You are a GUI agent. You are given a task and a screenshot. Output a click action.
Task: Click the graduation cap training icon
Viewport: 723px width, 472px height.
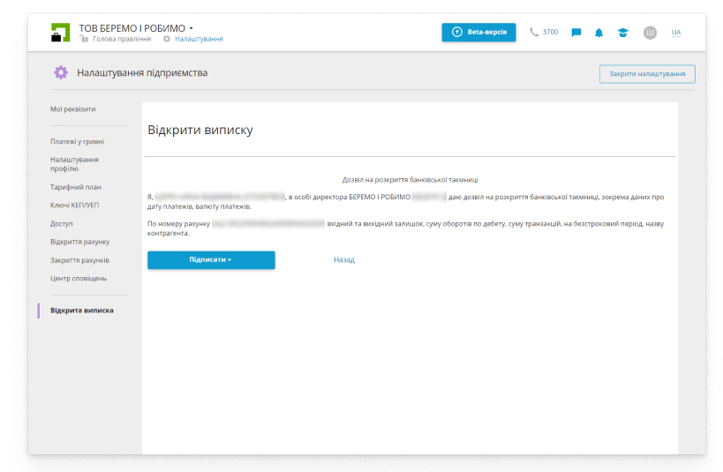pyautogui.click(x=622, y=33)
